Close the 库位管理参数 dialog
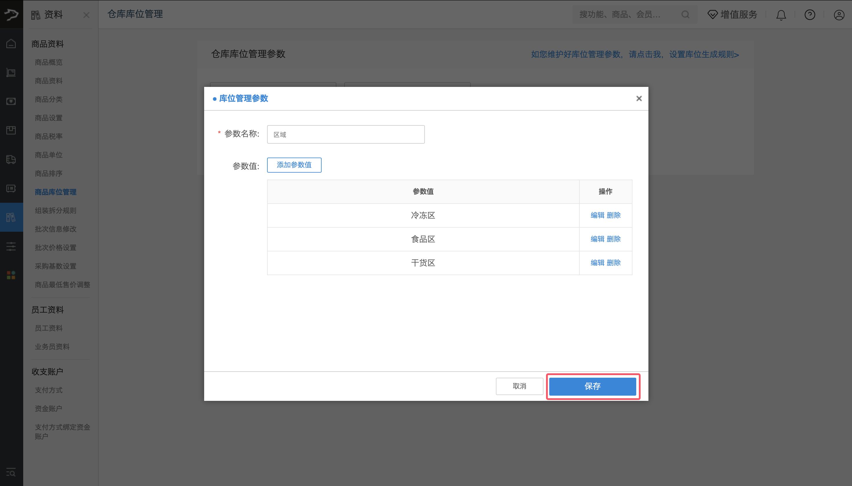The image size is (852, 486). 639,98
